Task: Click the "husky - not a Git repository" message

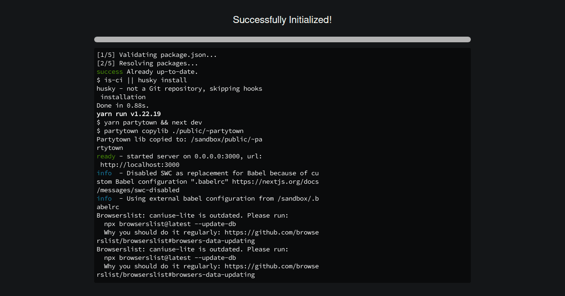Action: coord(179,89)
